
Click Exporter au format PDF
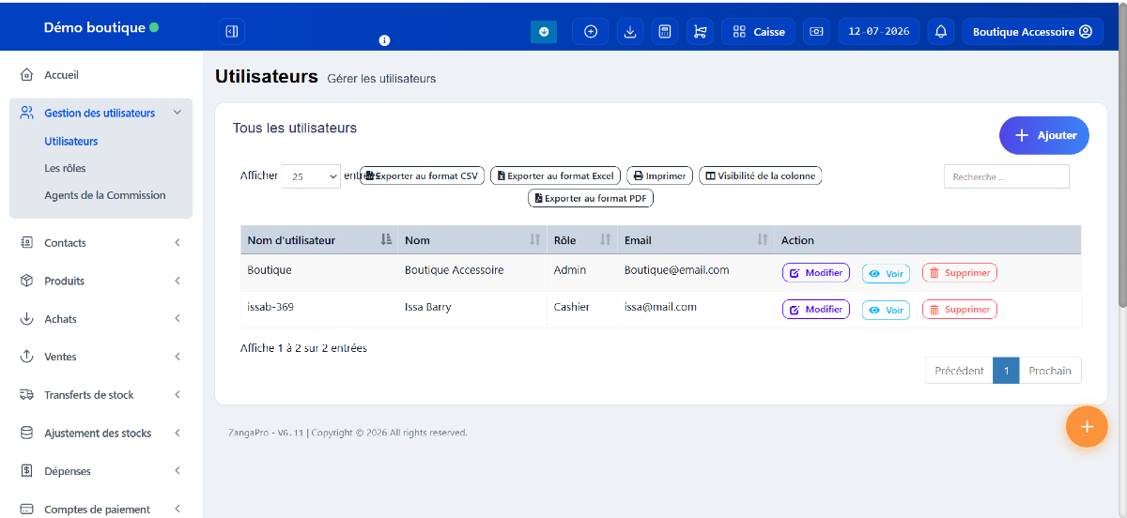click(x=591, y=198)
